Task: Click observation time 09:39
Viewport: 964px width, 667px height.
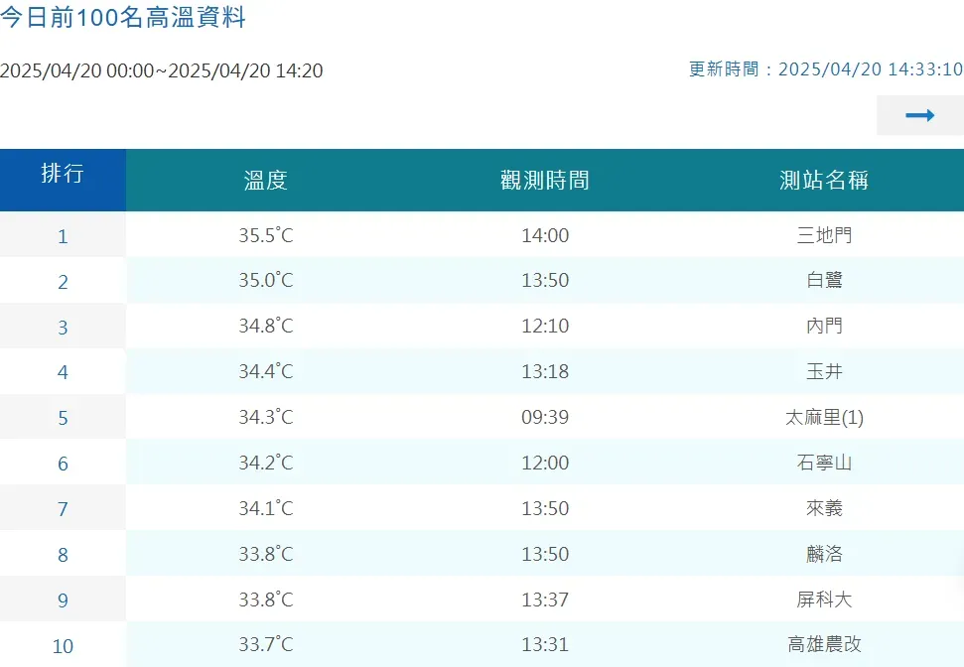Action: click(545, 417)
